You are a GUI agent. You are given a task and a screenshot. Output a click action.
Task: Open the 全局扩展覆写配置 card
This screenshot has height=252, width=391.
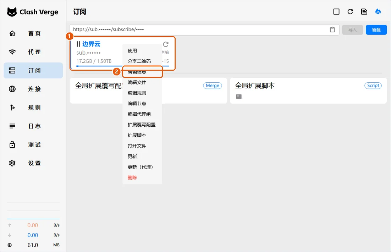point(148,91)
